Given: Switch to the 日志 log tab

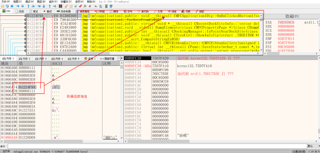Looking at the screenshot, I should click(20, 11).
